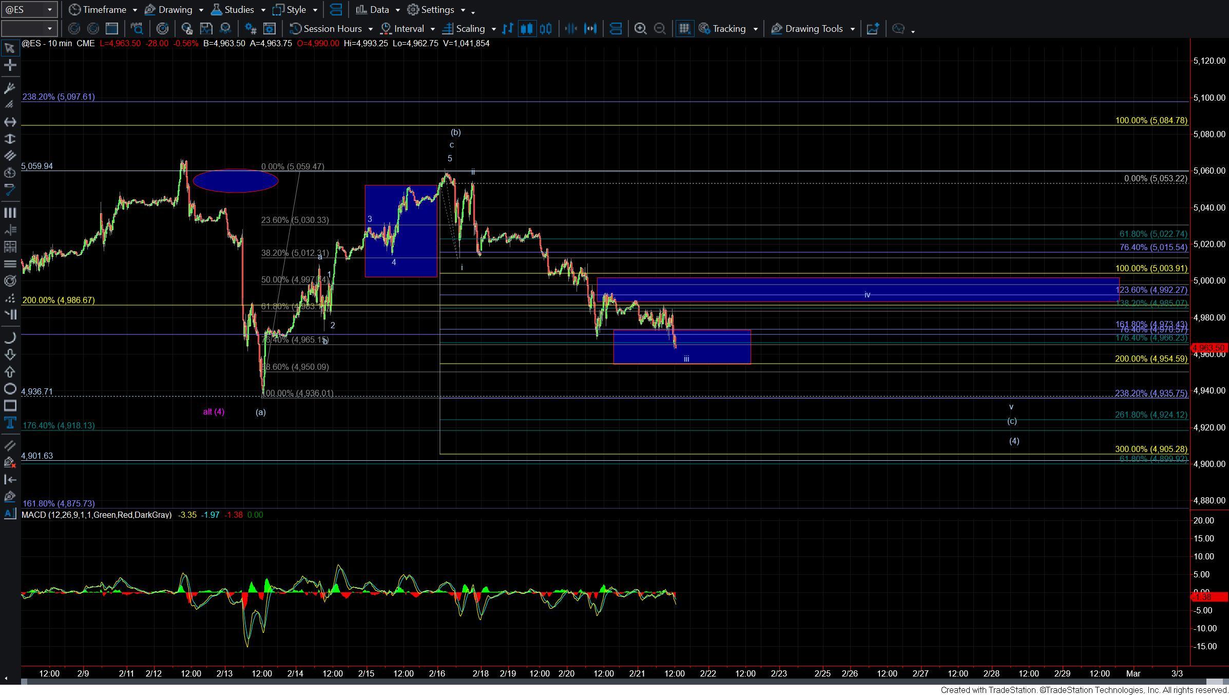The width and height of the screenshot is (1229, 695).
Task: Select the crosshair cursor tool
Action: point(9,65)
